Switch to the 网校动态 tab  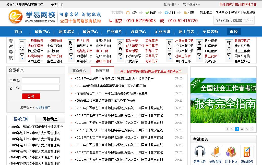(50, 119)
